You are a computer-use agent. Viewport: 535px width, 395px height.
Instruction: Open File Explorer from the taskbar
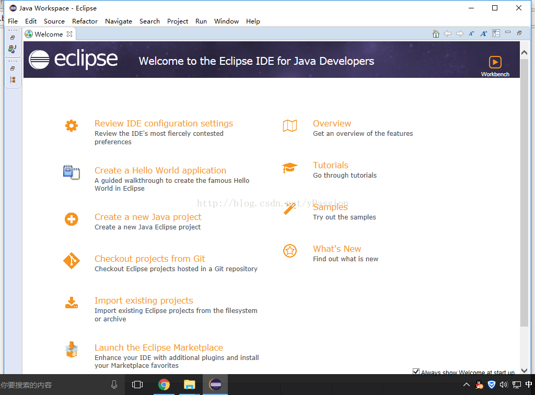189,385
